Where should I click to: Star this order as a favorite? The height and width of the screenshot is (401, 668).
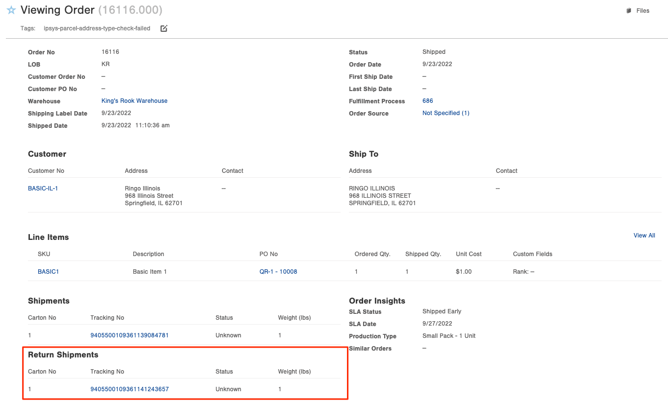(11, 10)
